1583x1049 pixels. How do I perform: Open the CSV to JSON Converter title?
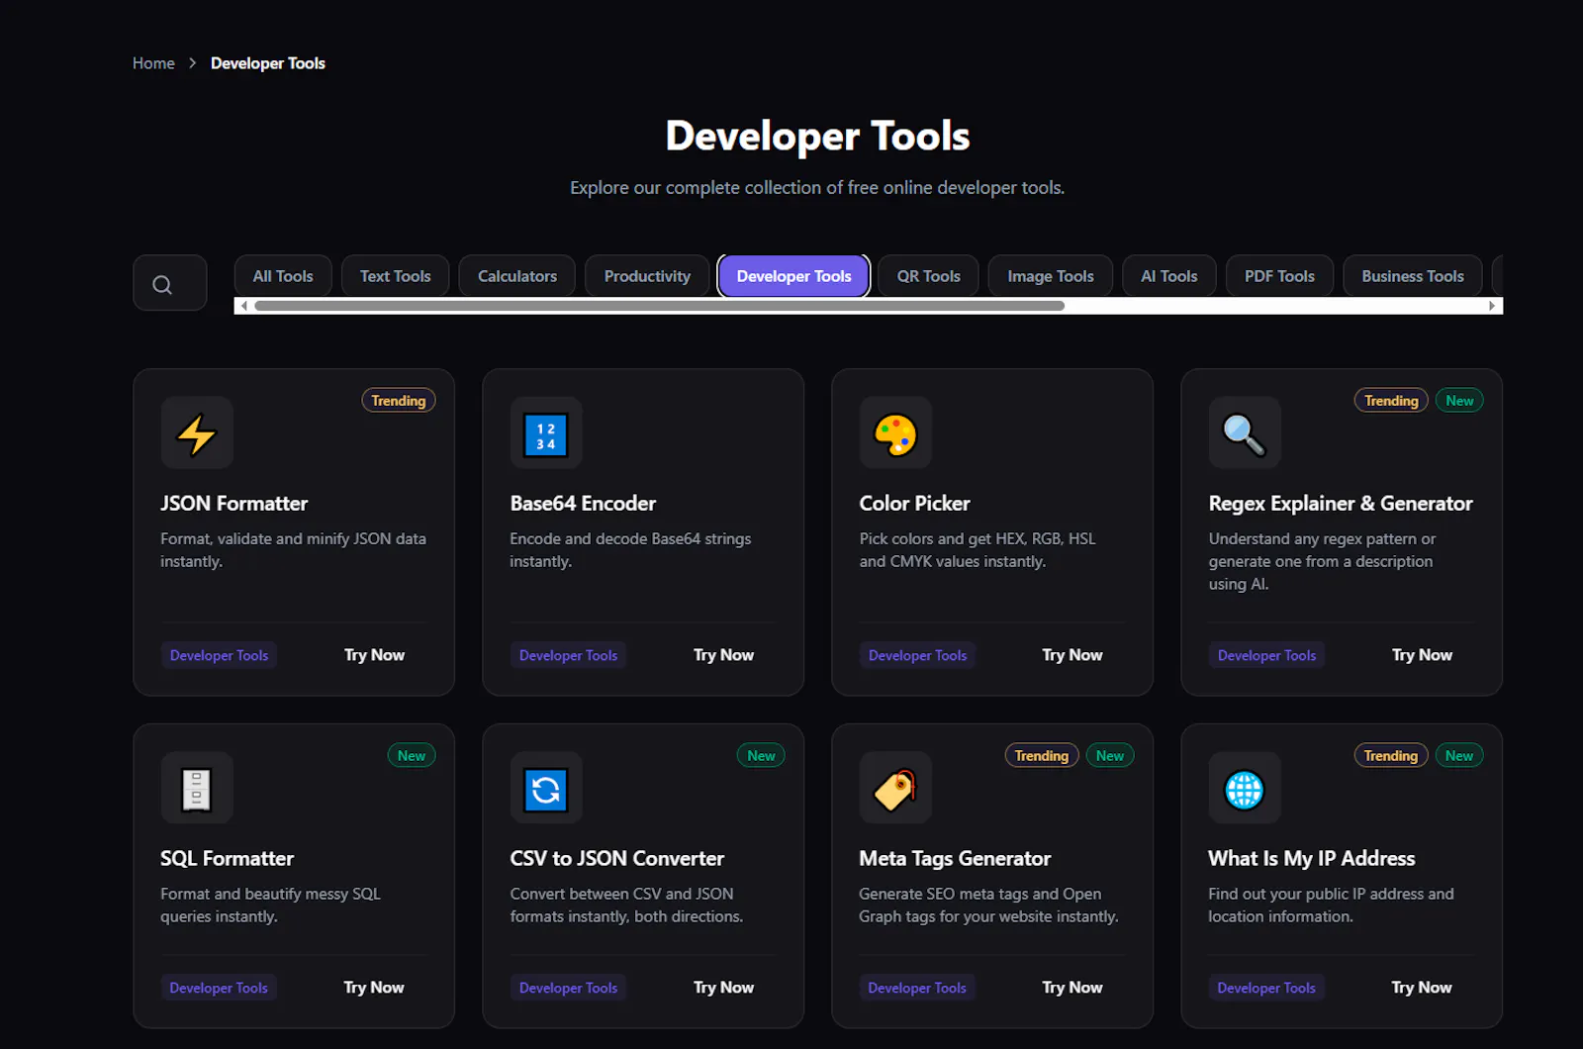click(617, 859)
